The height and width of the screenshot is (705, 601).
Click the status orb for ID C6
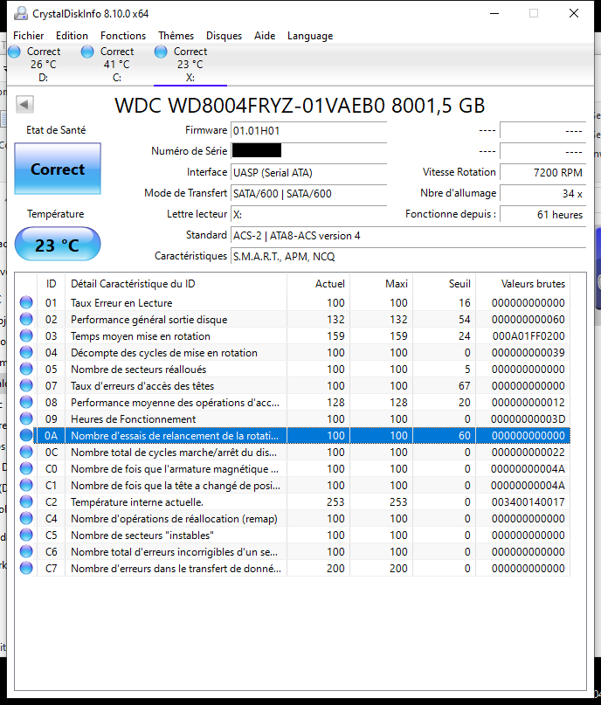[26, 551]
